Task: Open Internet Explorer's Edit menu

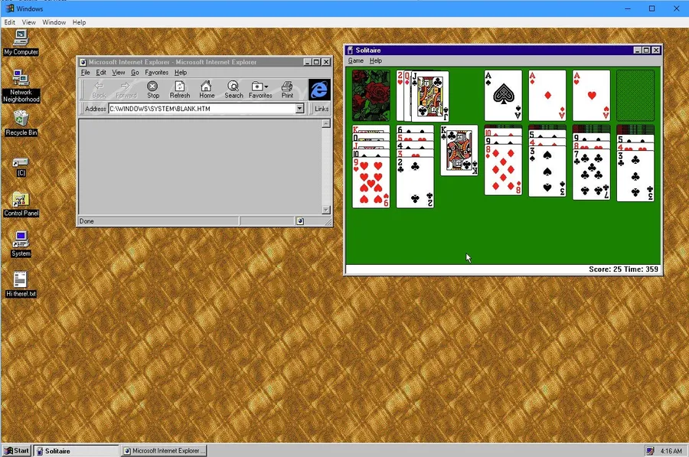Action: point(101,73)
